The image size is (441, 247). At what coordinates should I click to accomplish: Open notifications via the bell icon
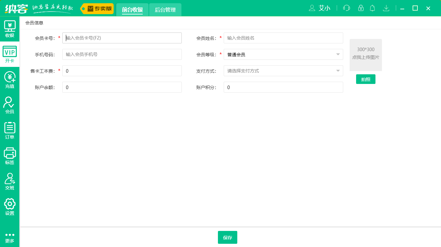click(372, 8)
